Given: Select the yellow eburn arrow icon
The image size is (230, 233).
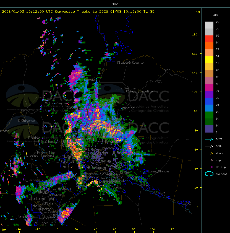Looking at the screenshot, I should pyautogui.click(x=209, y=153).
